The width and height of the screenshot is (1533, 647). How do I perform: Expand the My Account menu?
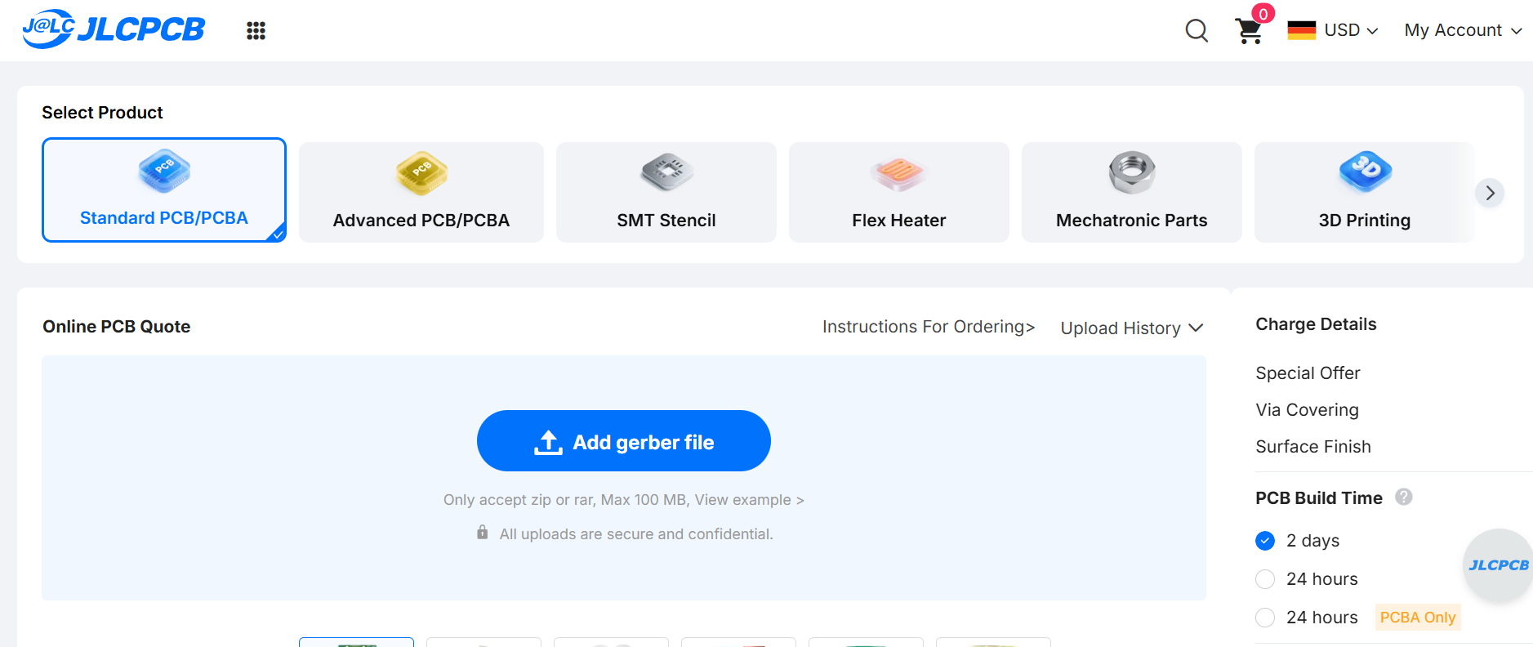pyautogui.click(x=1463, y=30)
